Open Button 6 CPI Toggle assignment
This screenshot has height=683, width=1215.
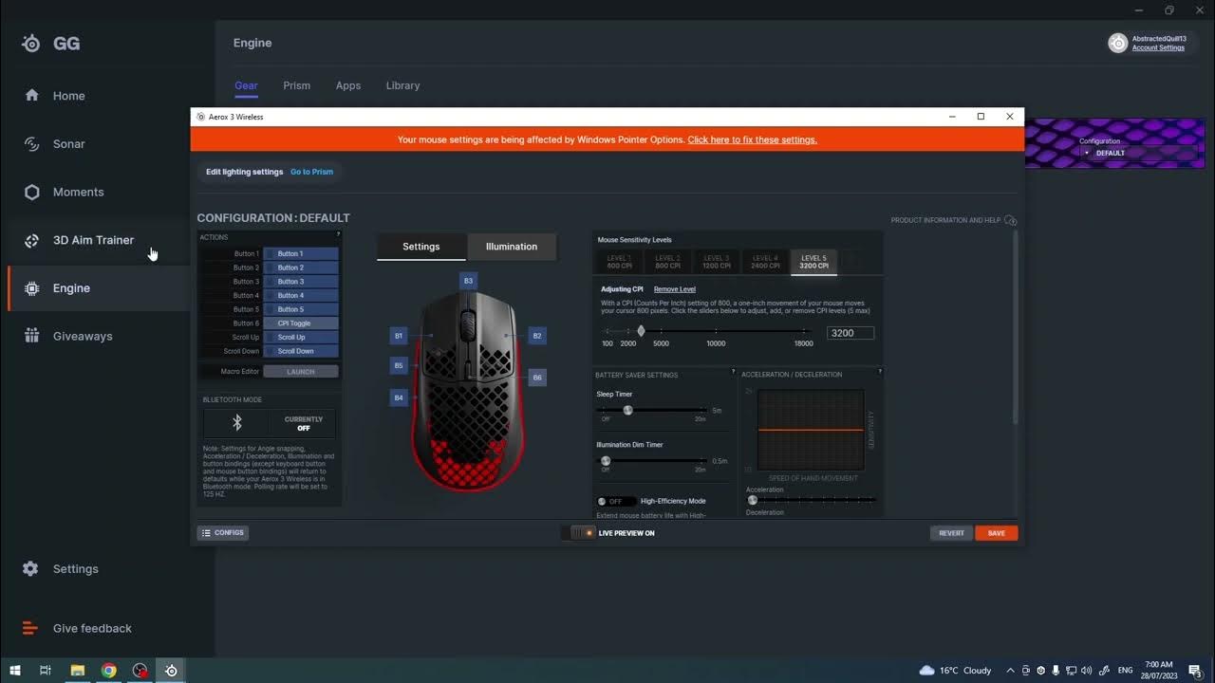[301, 323]
